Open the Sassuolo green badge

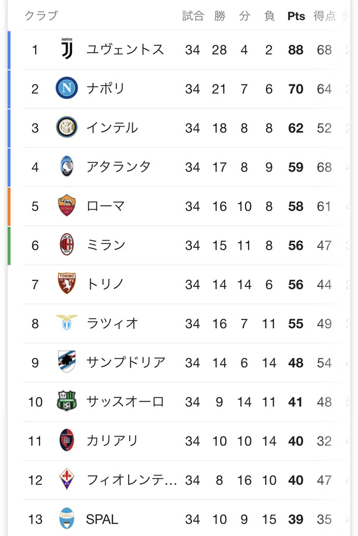67,400
